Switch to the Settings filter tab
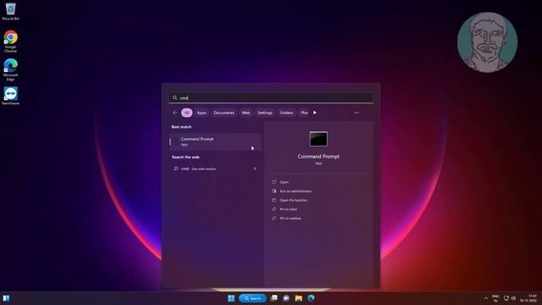 tap(265, 113)
